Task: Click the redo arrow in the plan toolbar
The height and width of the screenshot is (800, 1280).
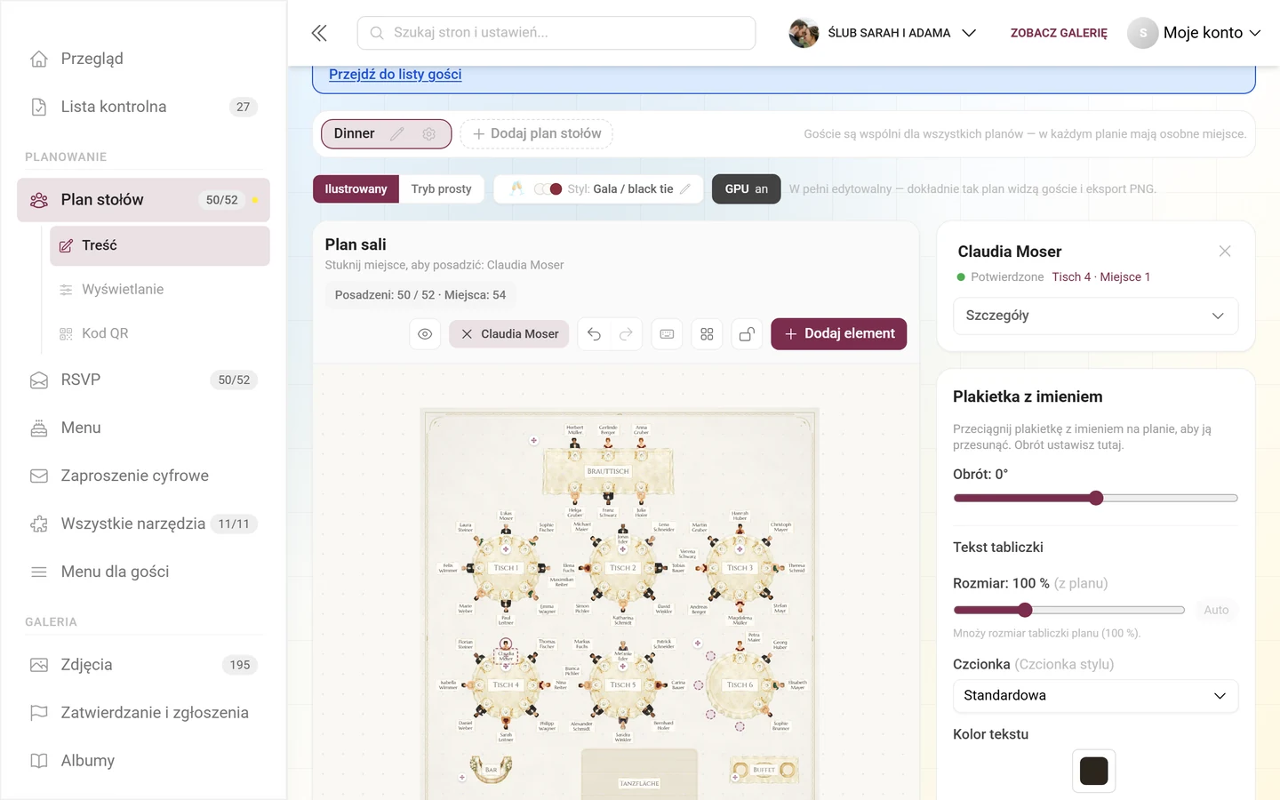Action: 626,334
